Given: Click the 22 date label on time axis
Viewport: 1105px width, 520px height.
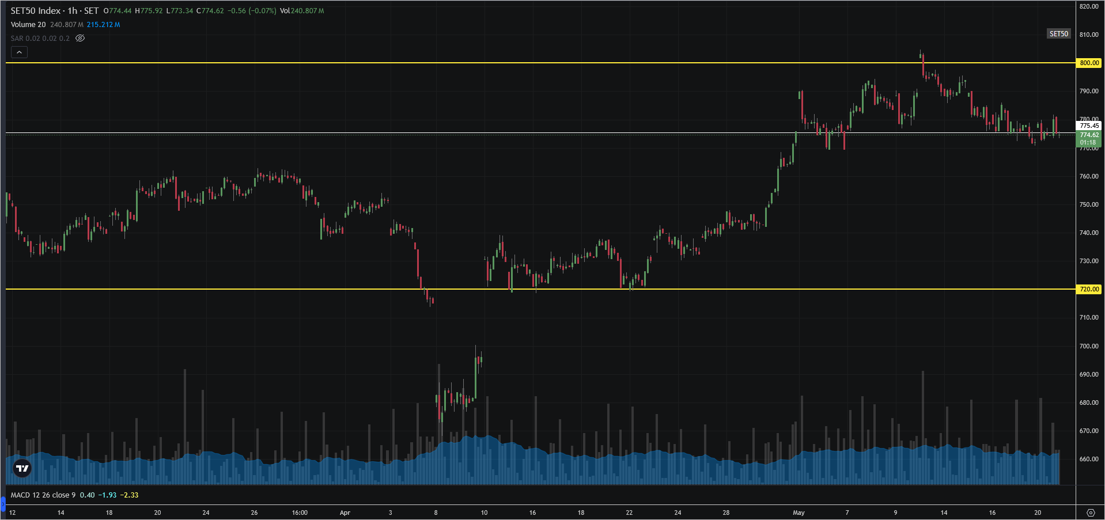Looking at the screenshot, I should coord(629,513).
